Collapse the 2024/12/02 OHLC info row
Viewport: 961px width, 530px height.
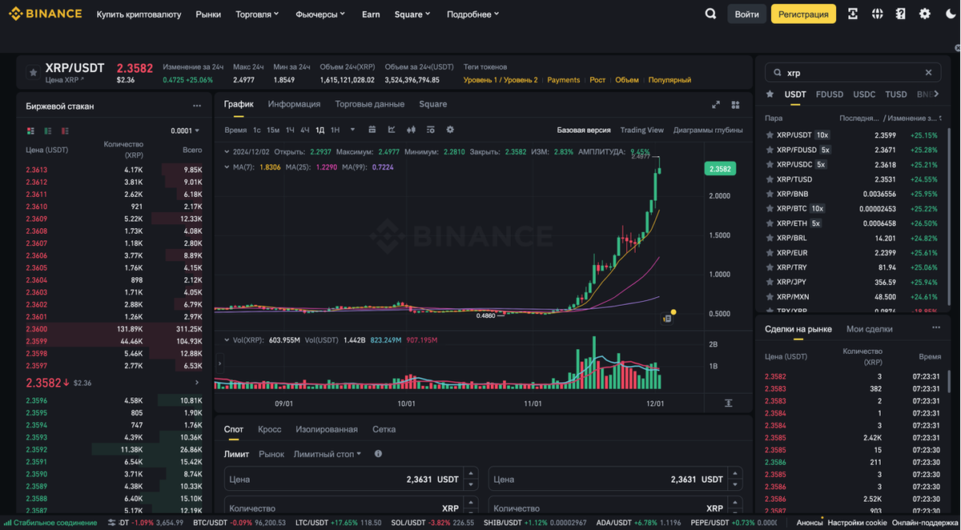[227, 151]
